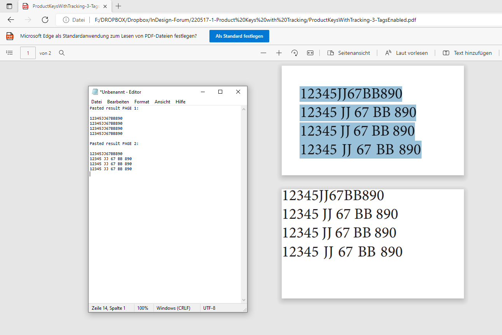Switch UTF-8 encoding in Notepad status bar
The image size is (502, 335).
(x=209, y=308)
